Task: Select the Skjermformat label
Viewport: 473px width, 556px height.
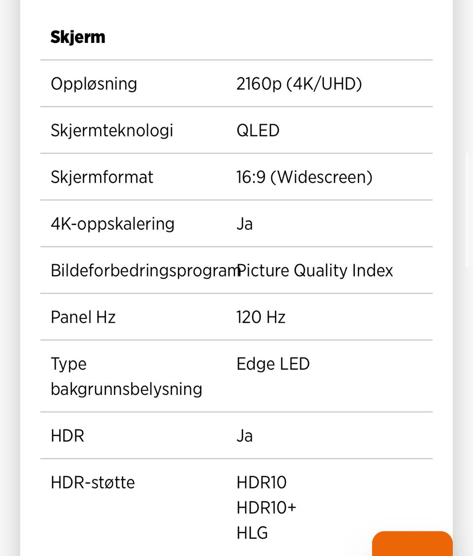Action: point(102,177)
